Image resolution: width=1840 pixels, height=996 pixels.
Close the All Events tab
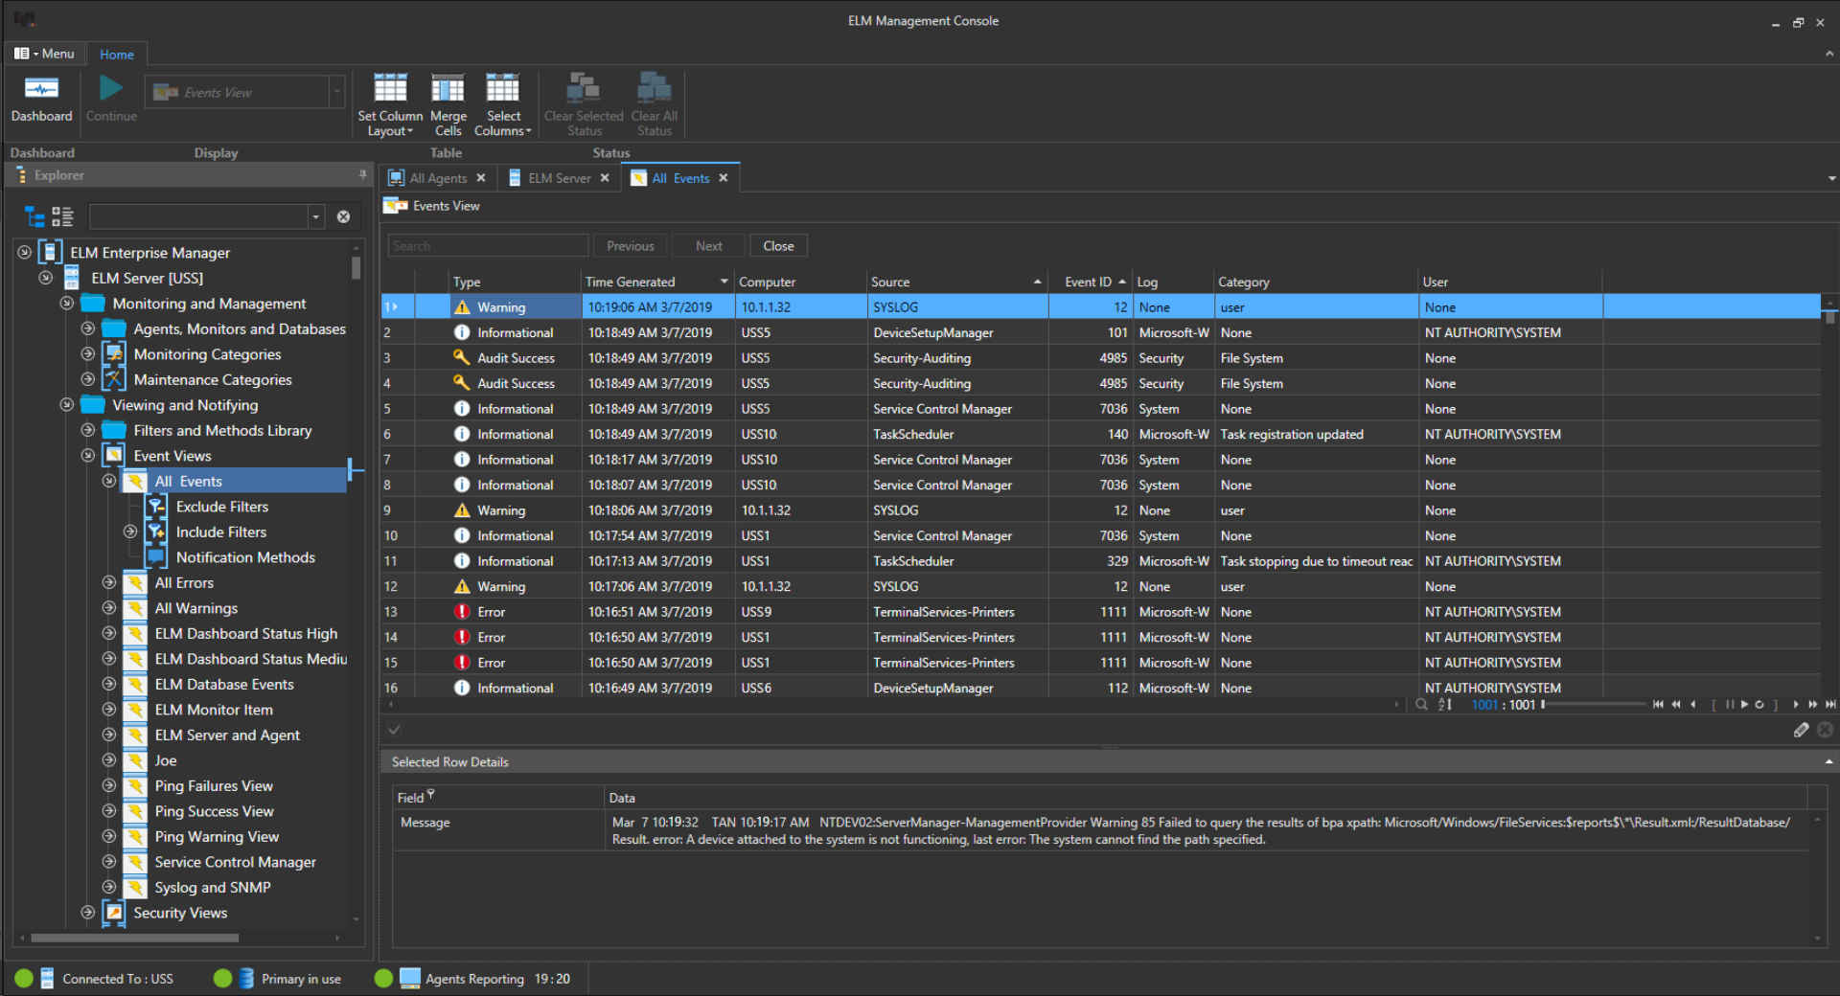pyautogui.click(x=724, y=178)
